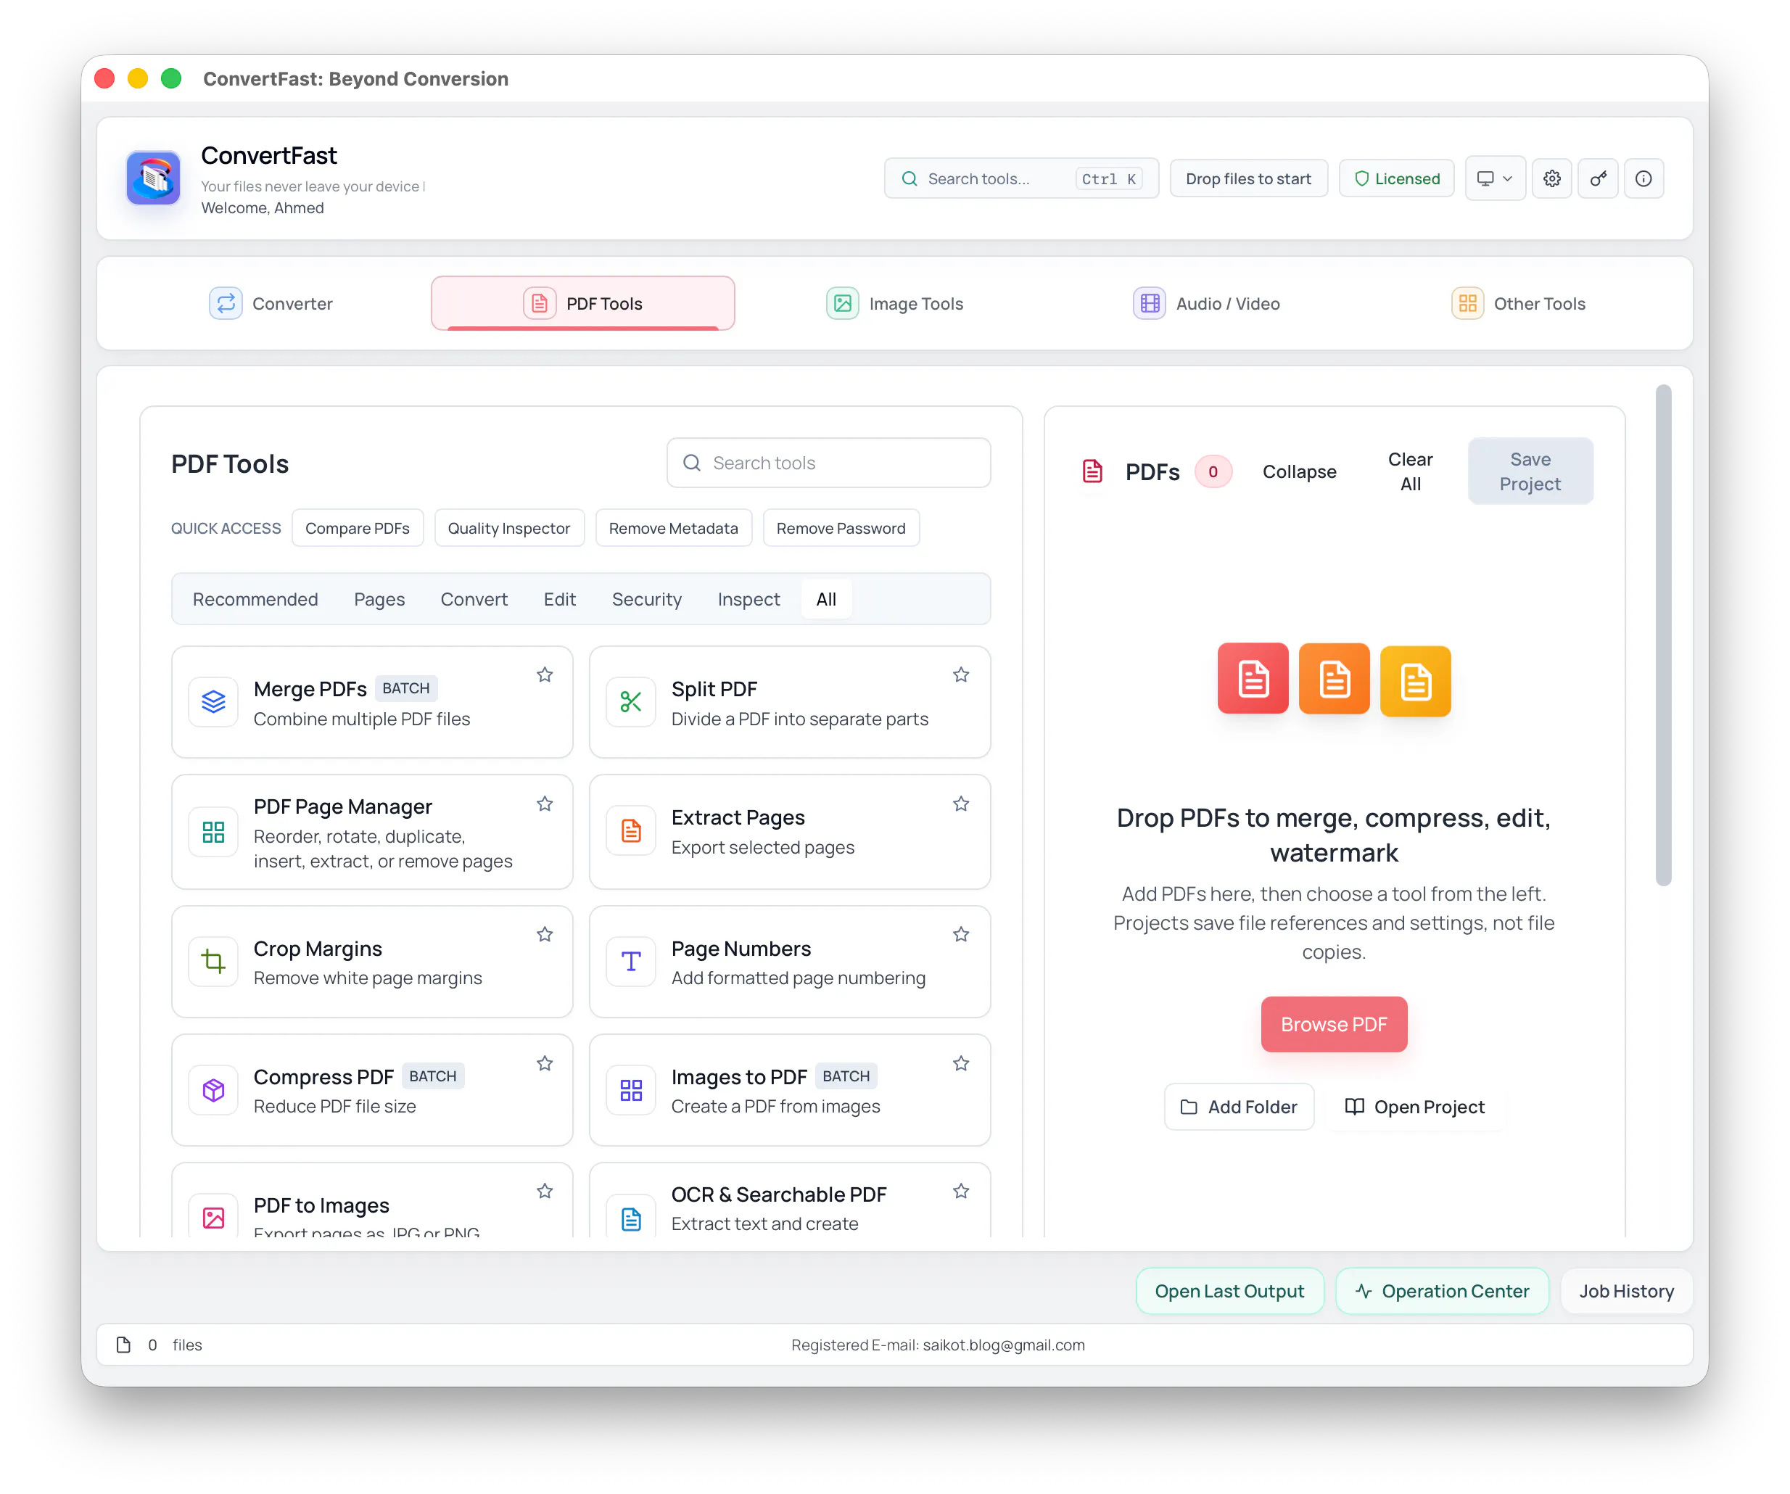Open settings via the gear icon
Image resolution: width=1790 pixels, height=1494 pixels.
point(1551,179)
